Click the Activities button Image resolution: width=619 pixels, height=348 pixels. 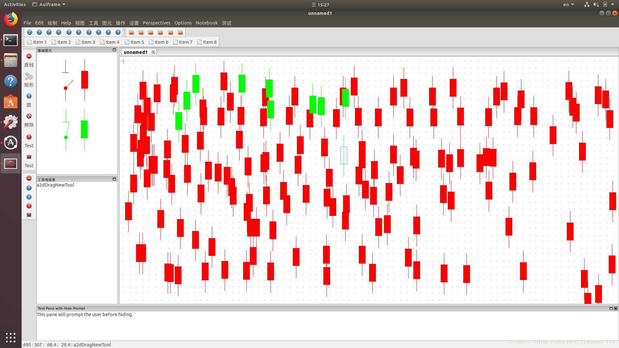click(15, 5)
